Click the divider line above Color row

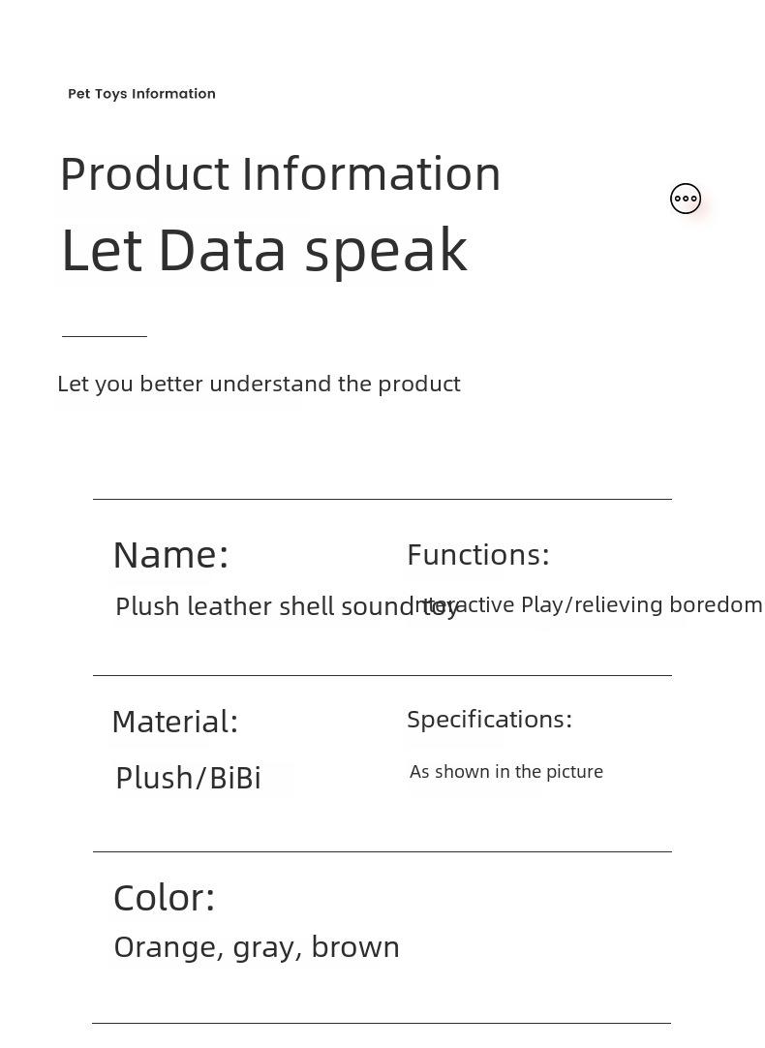coord(382,851)
